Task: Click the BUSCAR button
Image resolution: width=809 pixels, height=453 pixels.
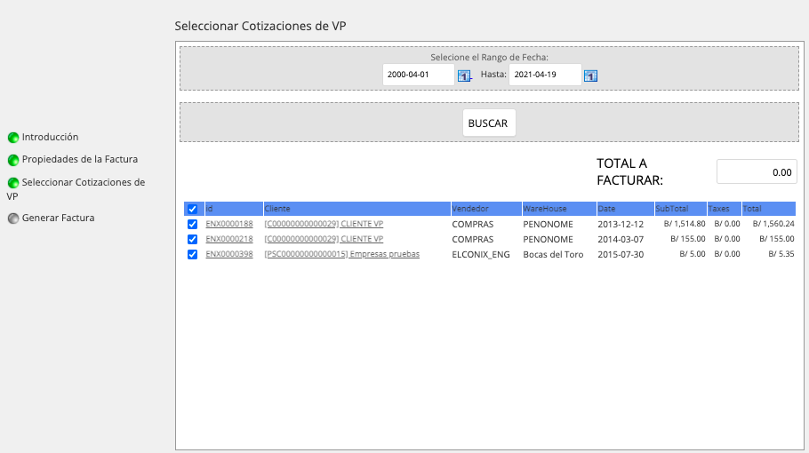Action: click(489, 123)
